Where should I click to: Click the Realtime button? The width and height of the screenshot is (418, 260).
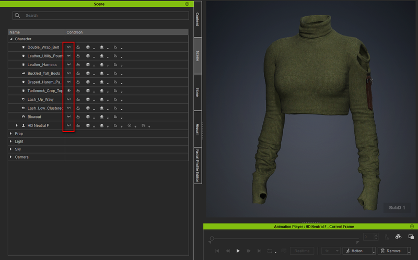point(302,251)
